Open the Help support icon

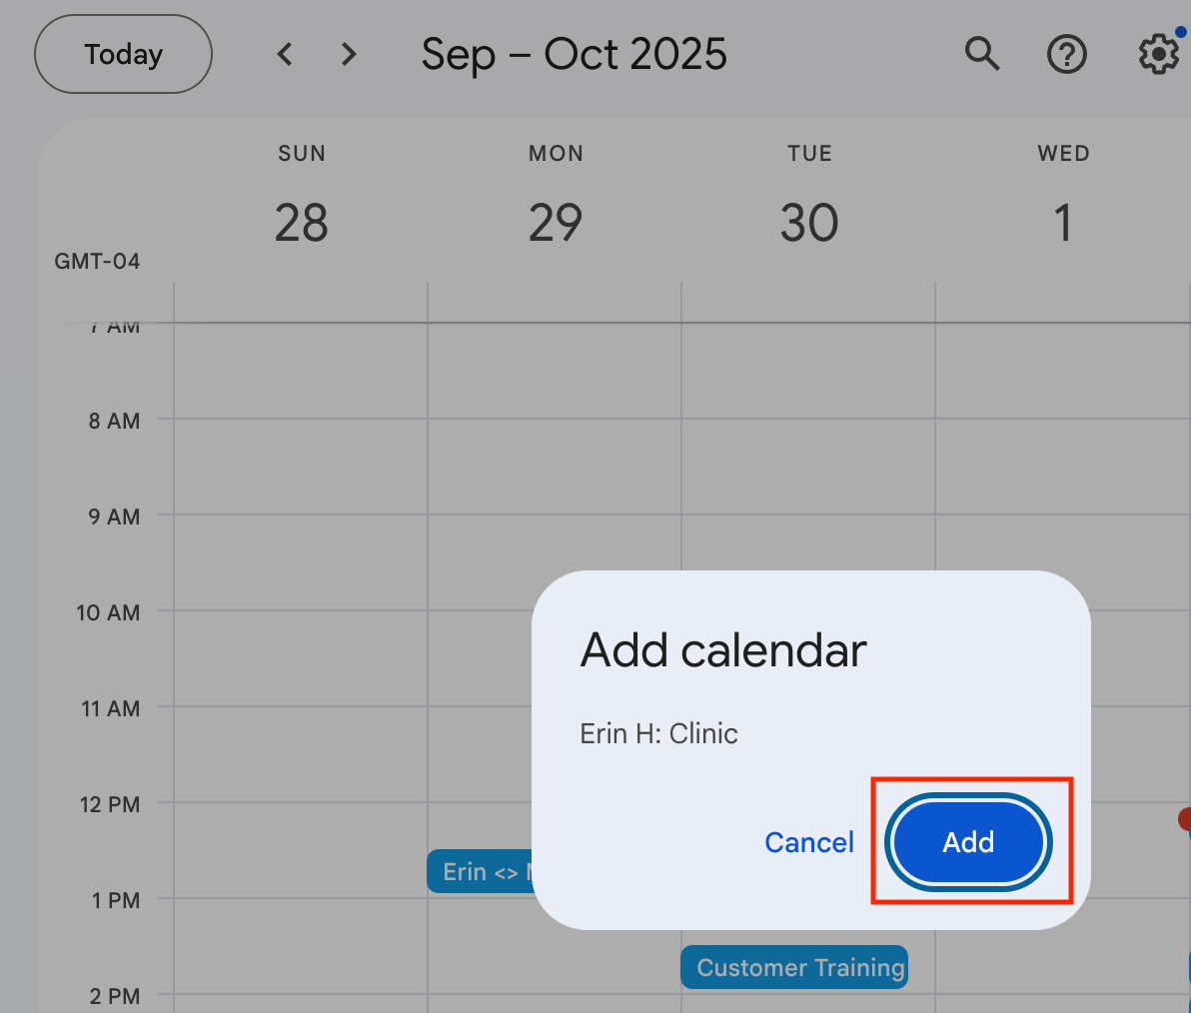click(x=1066, y=54)
